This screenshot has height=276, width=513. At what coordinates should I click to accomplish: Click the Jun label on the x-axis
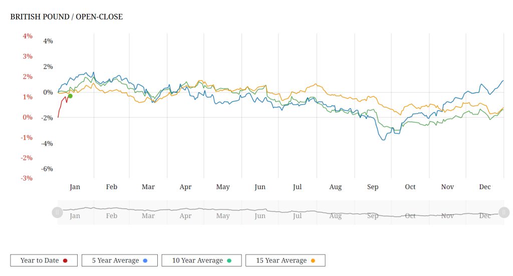point(260,187)
